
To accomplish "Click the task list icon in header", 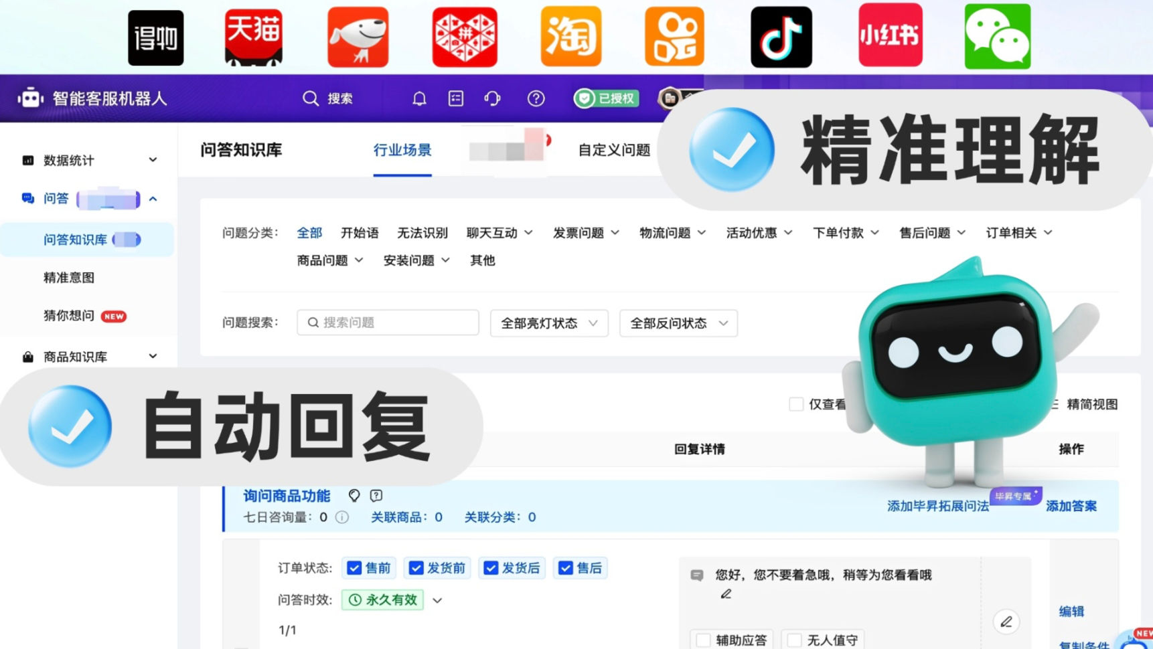I will tap(456, 99).
